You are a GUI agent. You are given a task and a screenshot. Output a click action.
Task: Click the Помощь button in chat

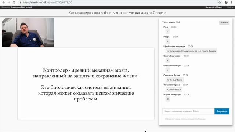tap(224, 22)
